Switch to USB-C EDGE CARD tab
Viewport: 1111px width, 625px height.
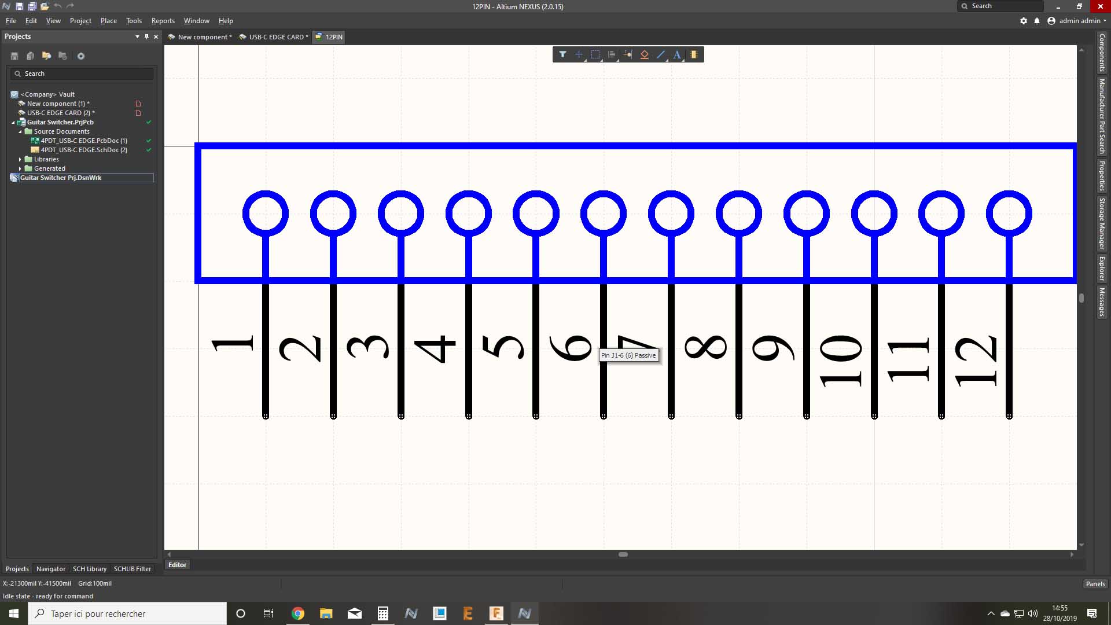(x=275, y=36)
